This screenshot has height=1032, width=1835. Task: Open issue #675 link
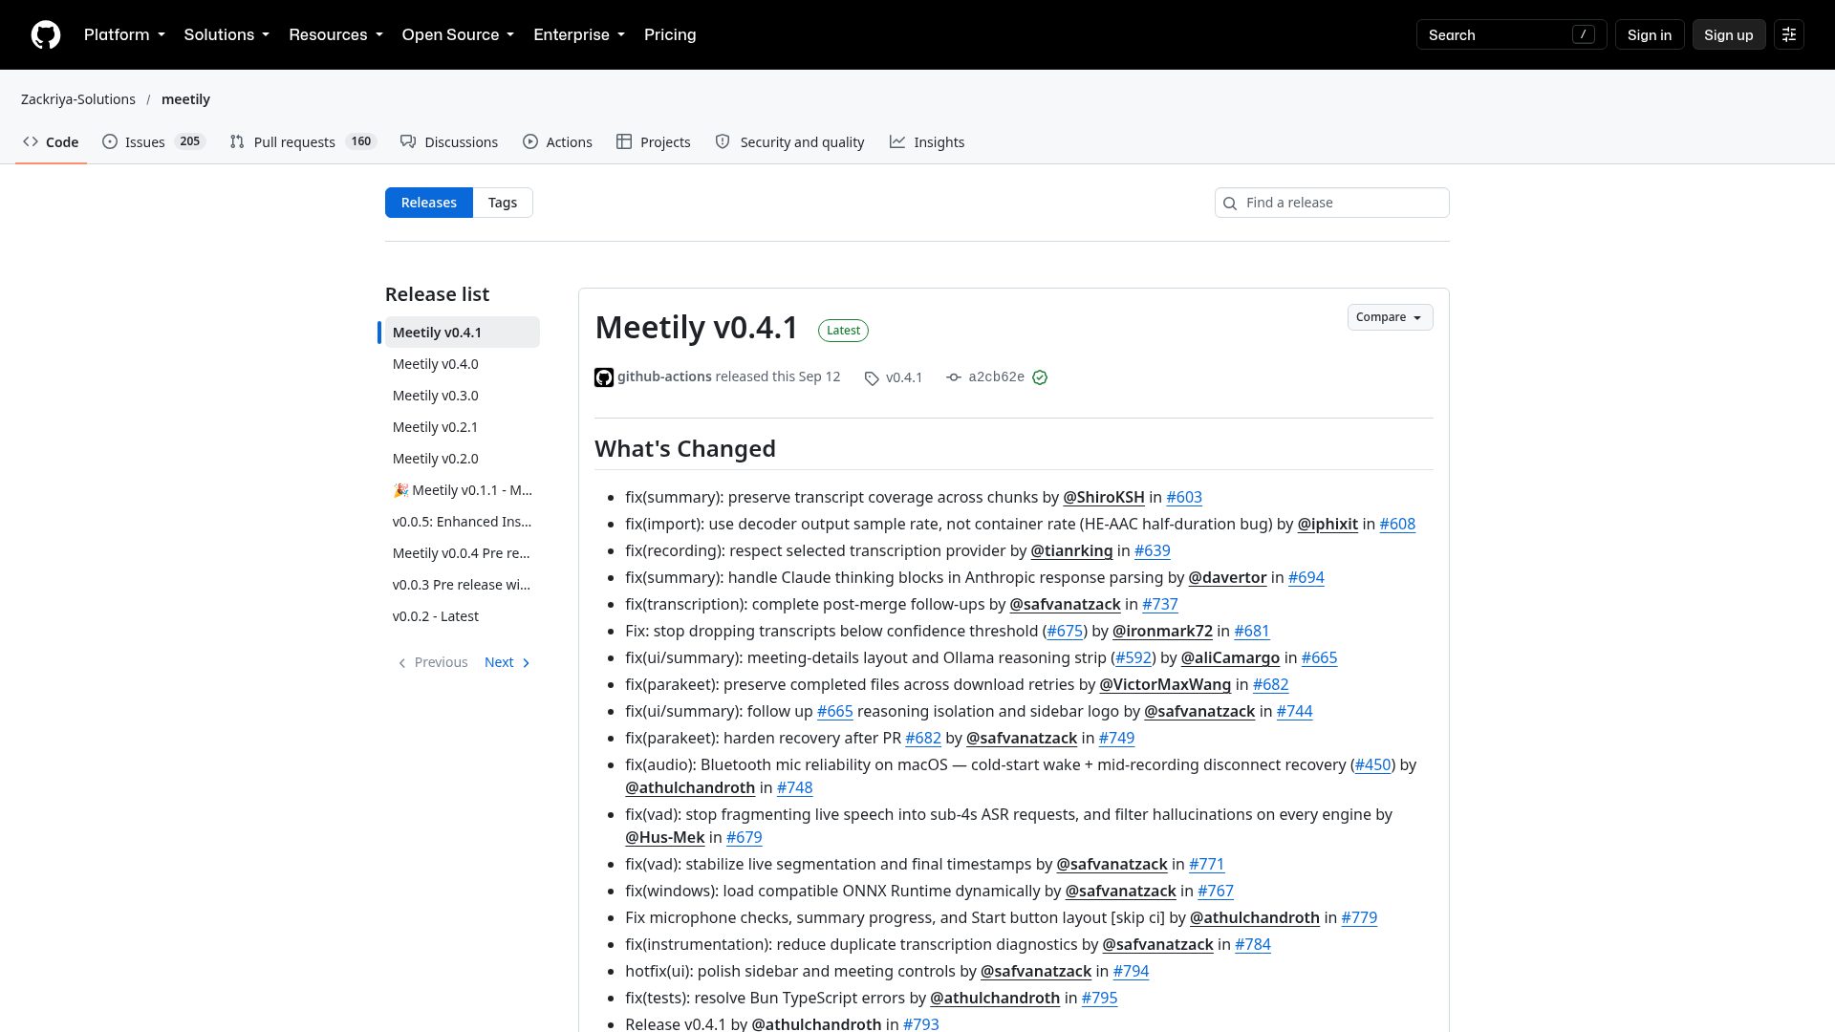tap(1065, 631)
